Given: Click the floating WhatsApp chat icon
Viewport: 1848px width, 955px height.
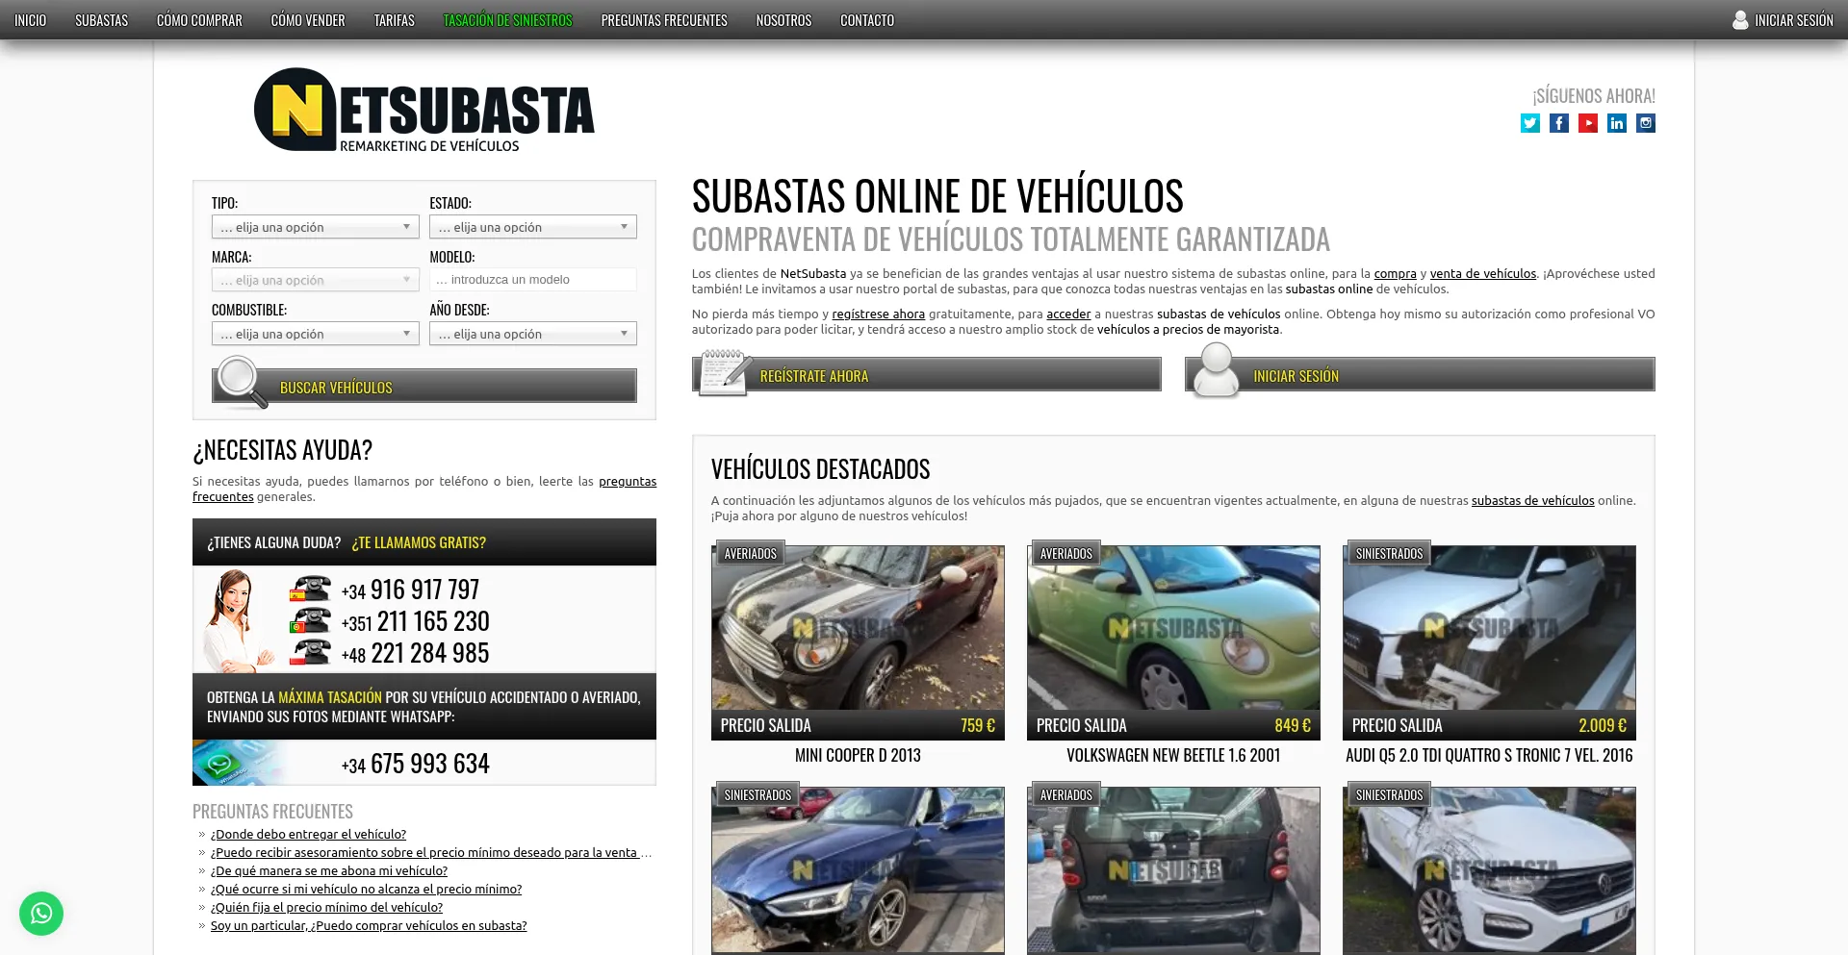Looking at the screenshot, I should click(x=40, y=914).
